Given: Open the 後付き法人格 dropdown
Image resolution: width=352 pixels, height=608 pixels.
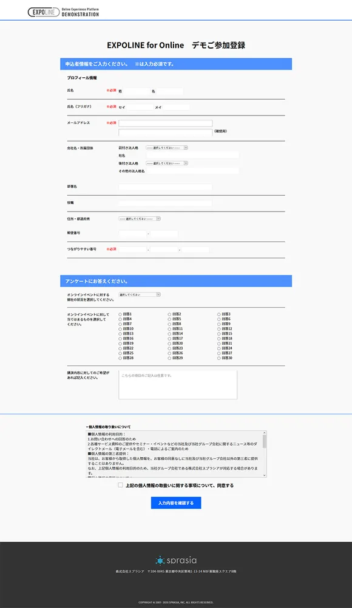Looking at the screenshot, I should 167,163.
